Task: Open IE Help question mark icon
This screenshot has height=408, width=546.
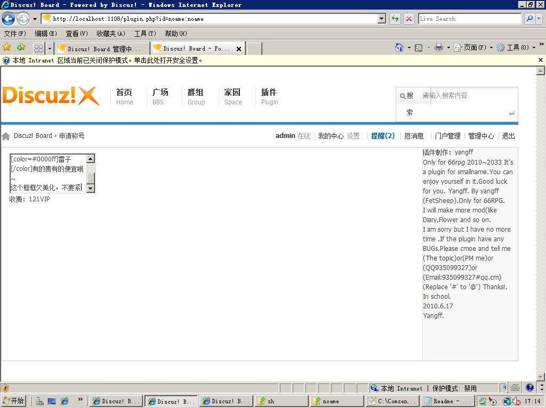Action: 529,387
